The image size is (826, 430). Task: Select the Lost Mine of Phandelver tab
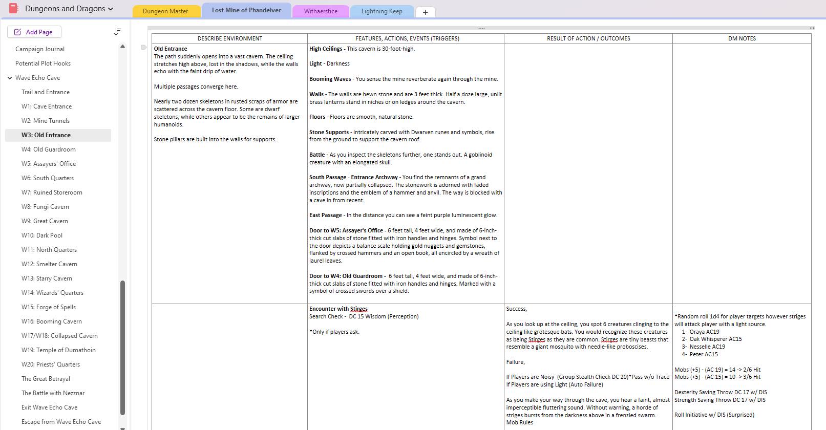tap(246, 10)
